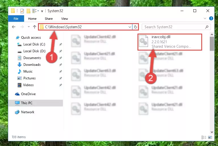This screenshot has width=218, height=146.
Task: Click the pin icon next to Pictures
Action: (x=60, y=78)
